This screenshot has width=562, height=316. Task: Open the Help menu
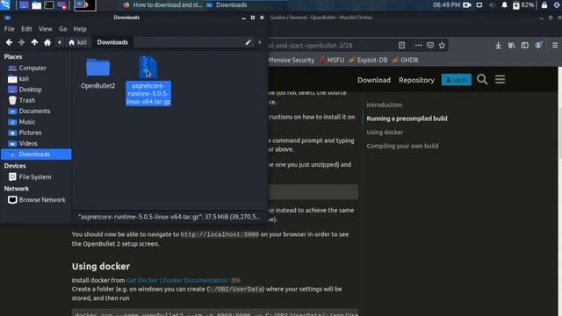tap(80, 29)
